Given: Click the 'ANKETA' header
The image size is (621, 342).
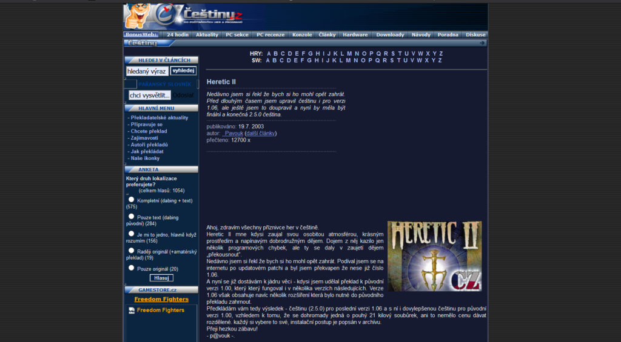Looking at the screenshot, I should click(161, 169).
